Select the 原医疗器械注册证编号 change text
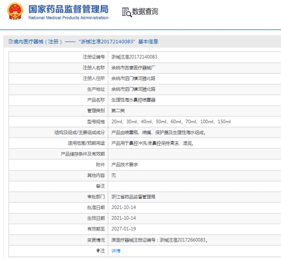The image size is (281, 259). click(x=159, y=240)
